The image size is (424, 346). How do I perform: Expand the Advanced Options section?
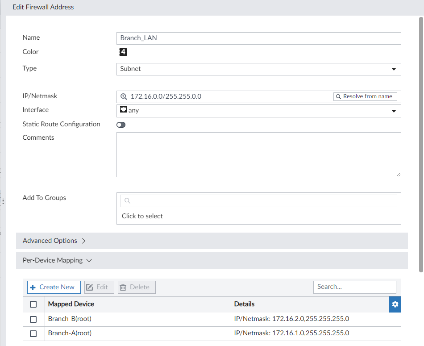50,241
